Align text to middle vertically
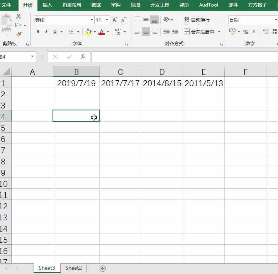Viewport: 278px width, 274px height. click(146, 20)
